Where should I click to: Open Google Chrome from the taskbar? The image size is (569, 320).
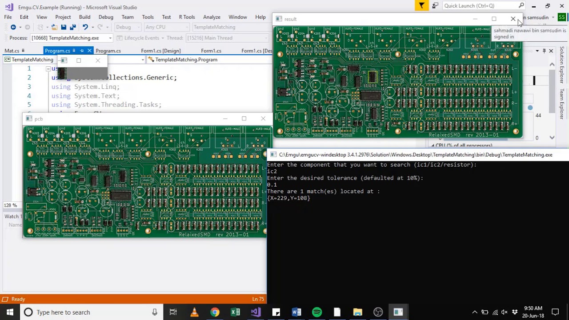215,312
